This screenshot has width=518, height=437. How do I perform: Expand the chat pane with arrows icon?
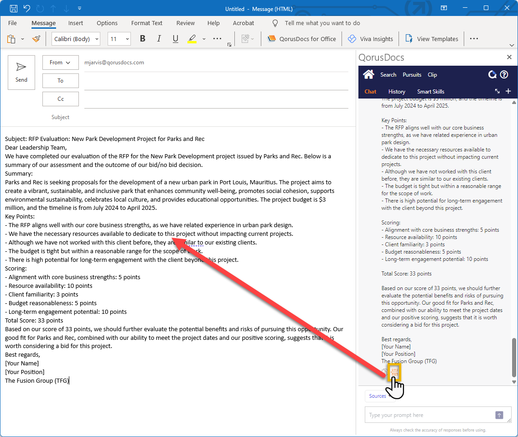[x=497, y=91]
